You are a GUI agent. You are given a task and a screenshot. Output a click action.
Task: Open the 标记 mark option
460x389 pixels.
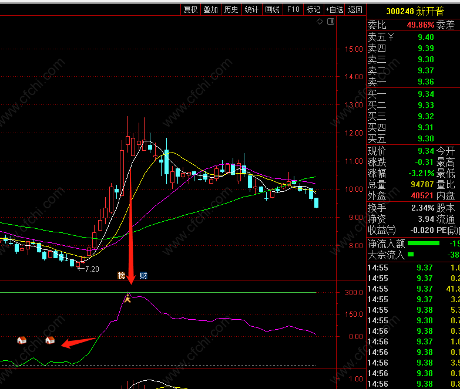[x=313, y=9]
